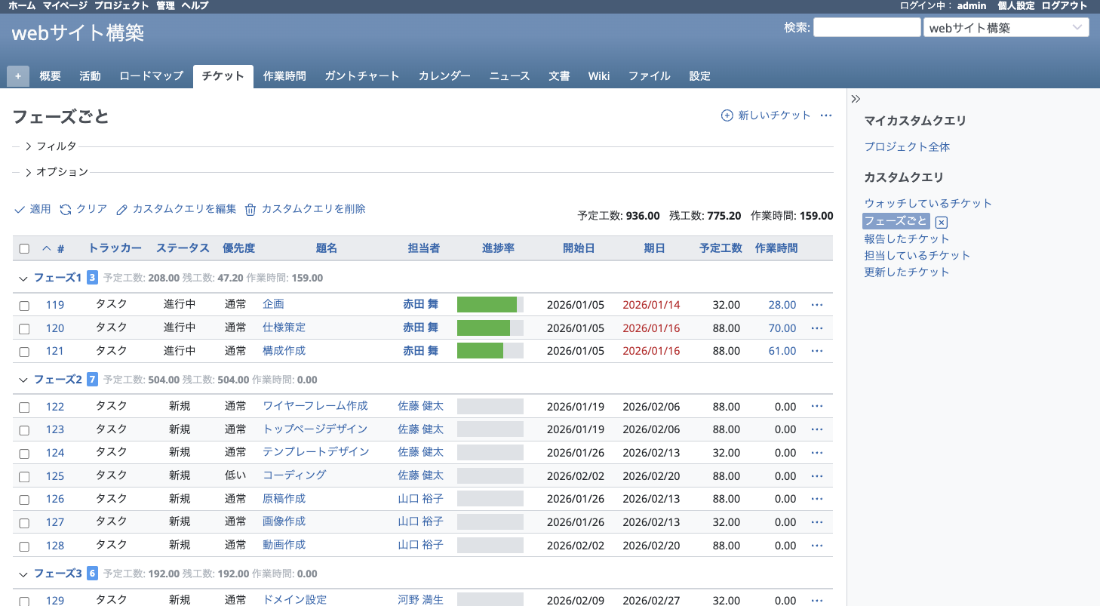
Task: Click the Apply checkmark icon
Action: tap(20, 208)
